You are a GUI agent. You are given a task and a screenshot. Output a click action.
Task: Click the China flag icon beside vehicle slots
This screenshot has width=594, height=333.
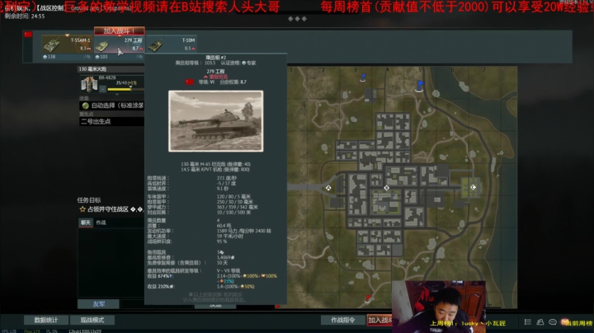click(x=28, y=35)
